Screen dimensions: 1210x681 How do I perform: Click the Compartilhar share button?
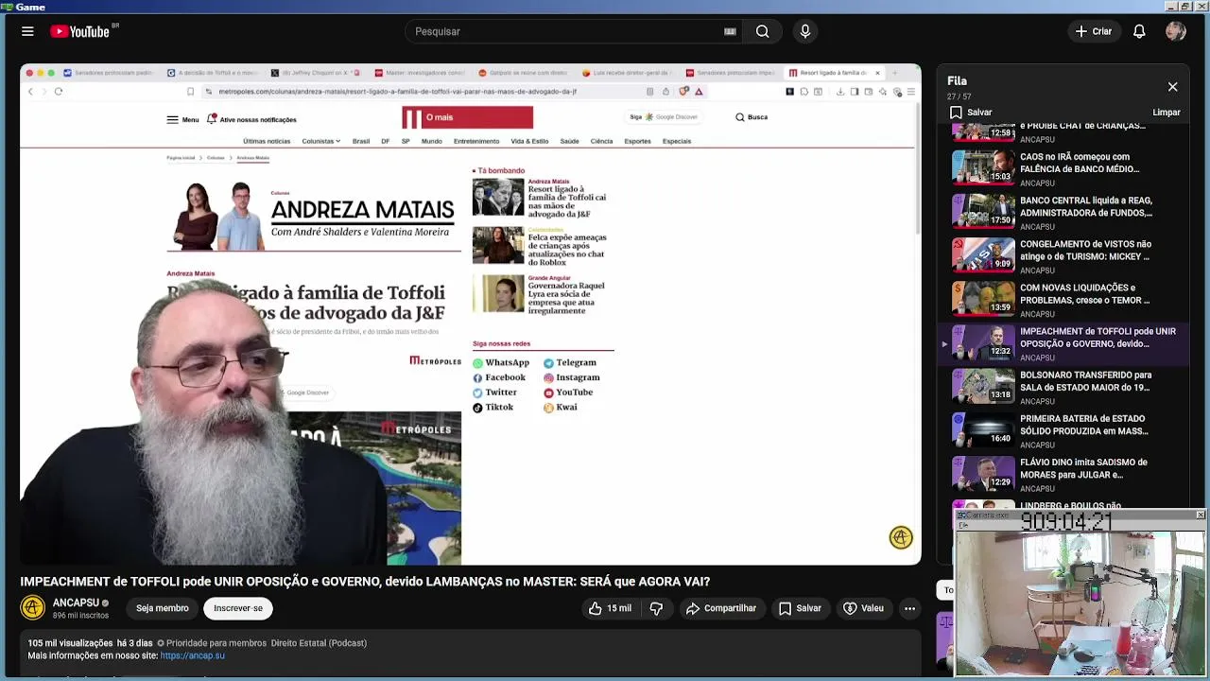[721, 608]
